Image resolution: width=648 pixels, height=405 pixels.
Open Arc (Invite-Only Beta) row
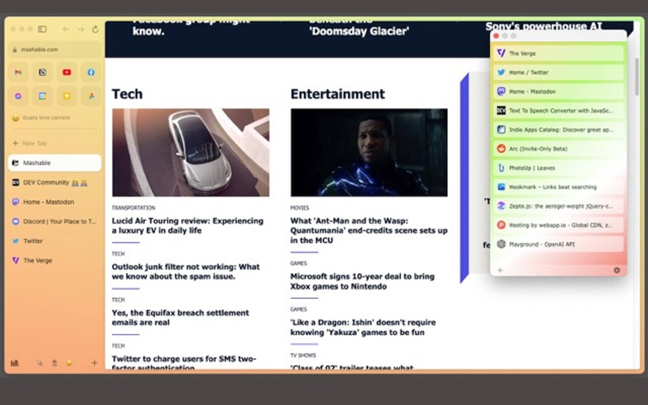558,149
